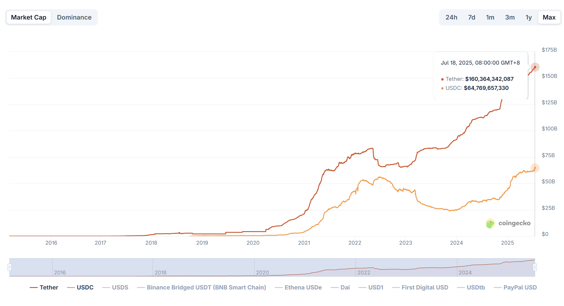Set time range to 7d
Screen dimensions: 564x306
[471, 17]
